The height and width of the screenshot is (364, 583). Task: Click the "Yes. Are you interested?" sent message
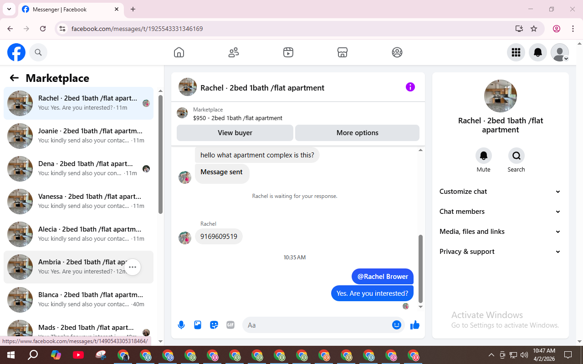(372, 293)
